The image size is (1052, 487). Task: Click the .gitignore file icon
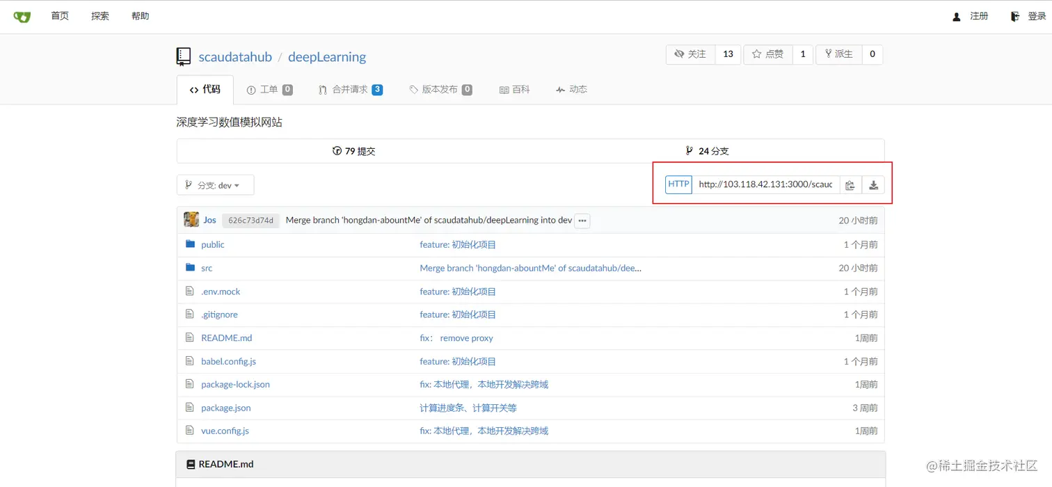(x=189, y=314)
